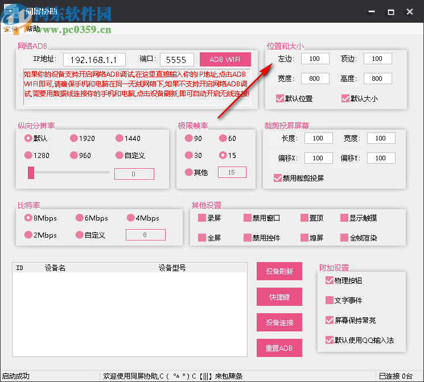The image size is (424, 382).
Task: Click the resolution slider handle
Action: (31, 173)
